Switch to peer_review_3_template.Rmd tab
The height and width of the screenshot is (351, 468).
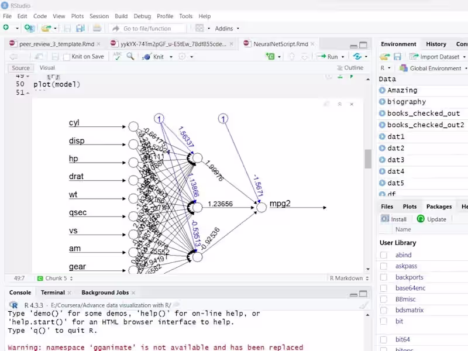click(57, 44)
